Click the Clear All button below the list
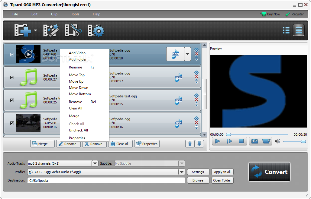Viewport: 311px width, 199px height. coord(120,144)
